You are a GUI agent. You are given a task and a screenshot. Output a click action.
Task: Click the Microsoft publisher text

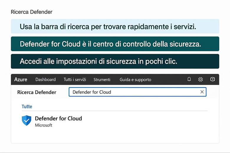tap(44, 125)
